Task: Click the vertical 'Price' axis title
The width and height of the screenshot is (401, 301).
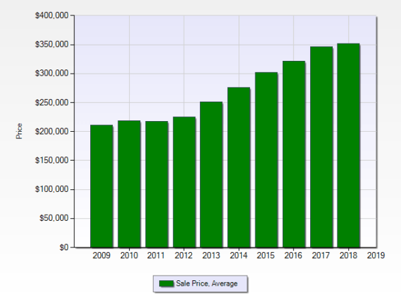Action: pyautogui.click(x=19, y=131)
